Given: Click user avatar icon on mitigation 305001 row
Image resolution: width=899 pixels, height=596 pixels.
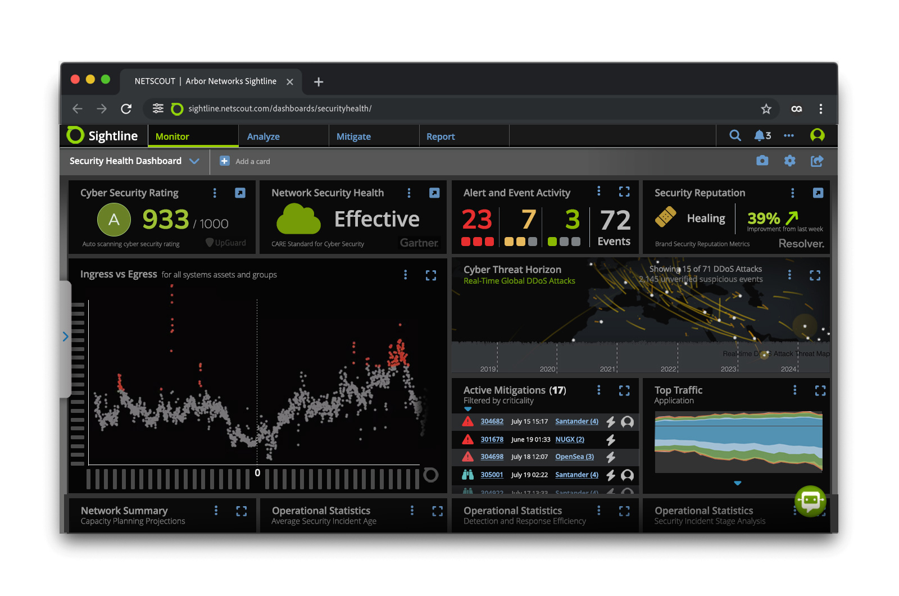Looking at the screenshot, I should pyautogui.click(x=628, y=475).
